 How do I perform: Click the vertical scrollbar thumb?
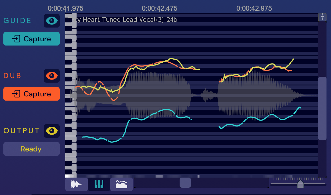[322, 108]
